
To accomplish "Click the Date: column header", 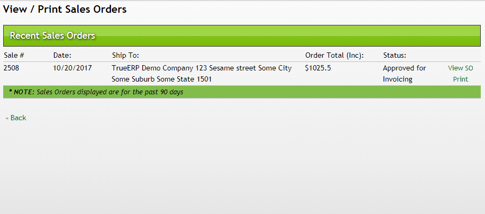I will point(62,55).
